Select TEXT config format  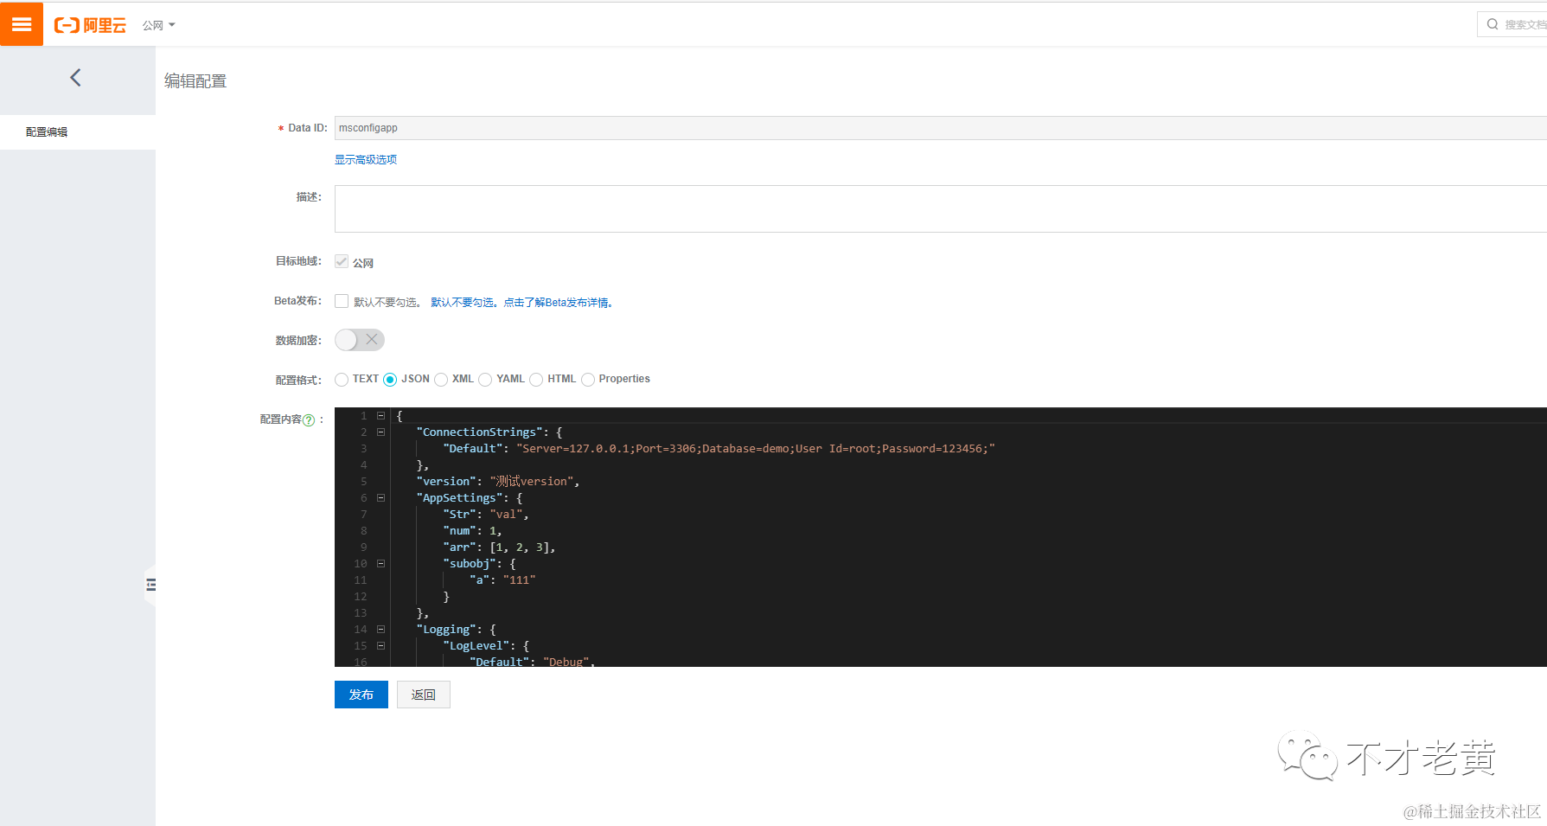(x=342, y=380)
